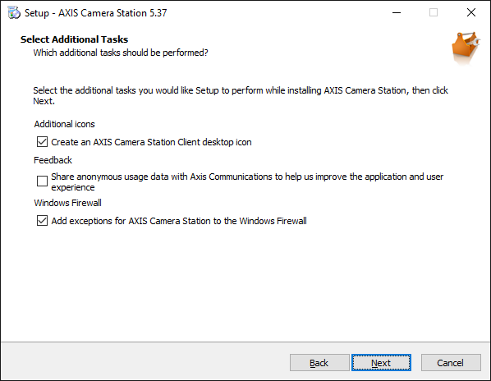Cancel the installation
The image size is (491, 381).
[x=451, y=363]
